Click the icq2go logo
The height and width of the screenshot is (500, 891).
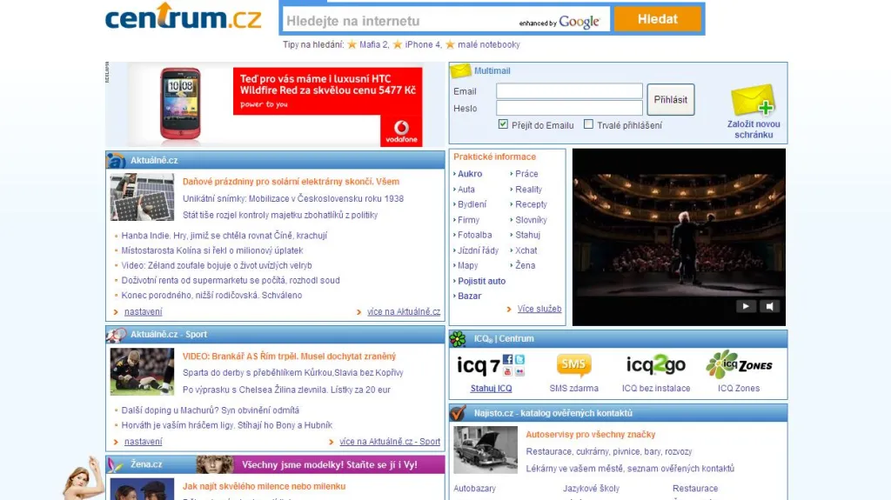(656, 364)
